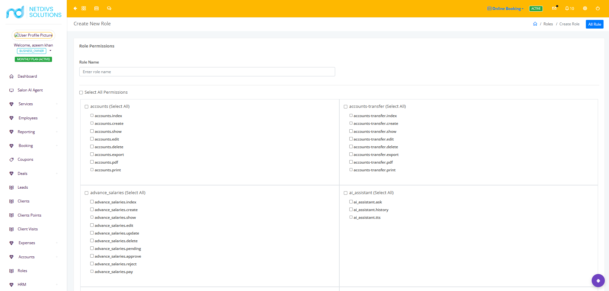Go to Coupons in the sidebar
The image size is (609, 291).
point(25,159)
